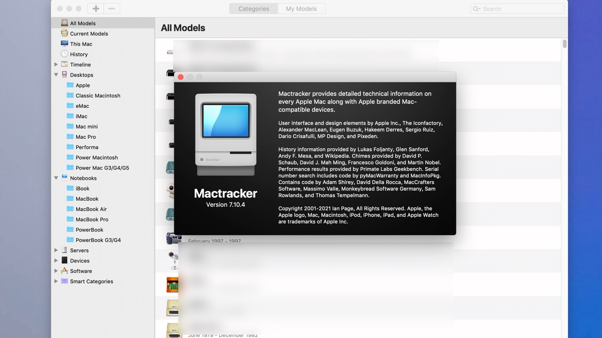This screenshot has width=602, height=338.
Task: Click the Apple folder icon under Desktops
Action: (x=70, y=85)
